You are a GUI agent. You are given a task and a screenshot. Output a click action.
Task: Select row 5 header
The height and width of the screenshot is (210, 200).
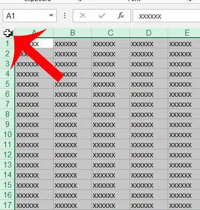click(7, 84)
